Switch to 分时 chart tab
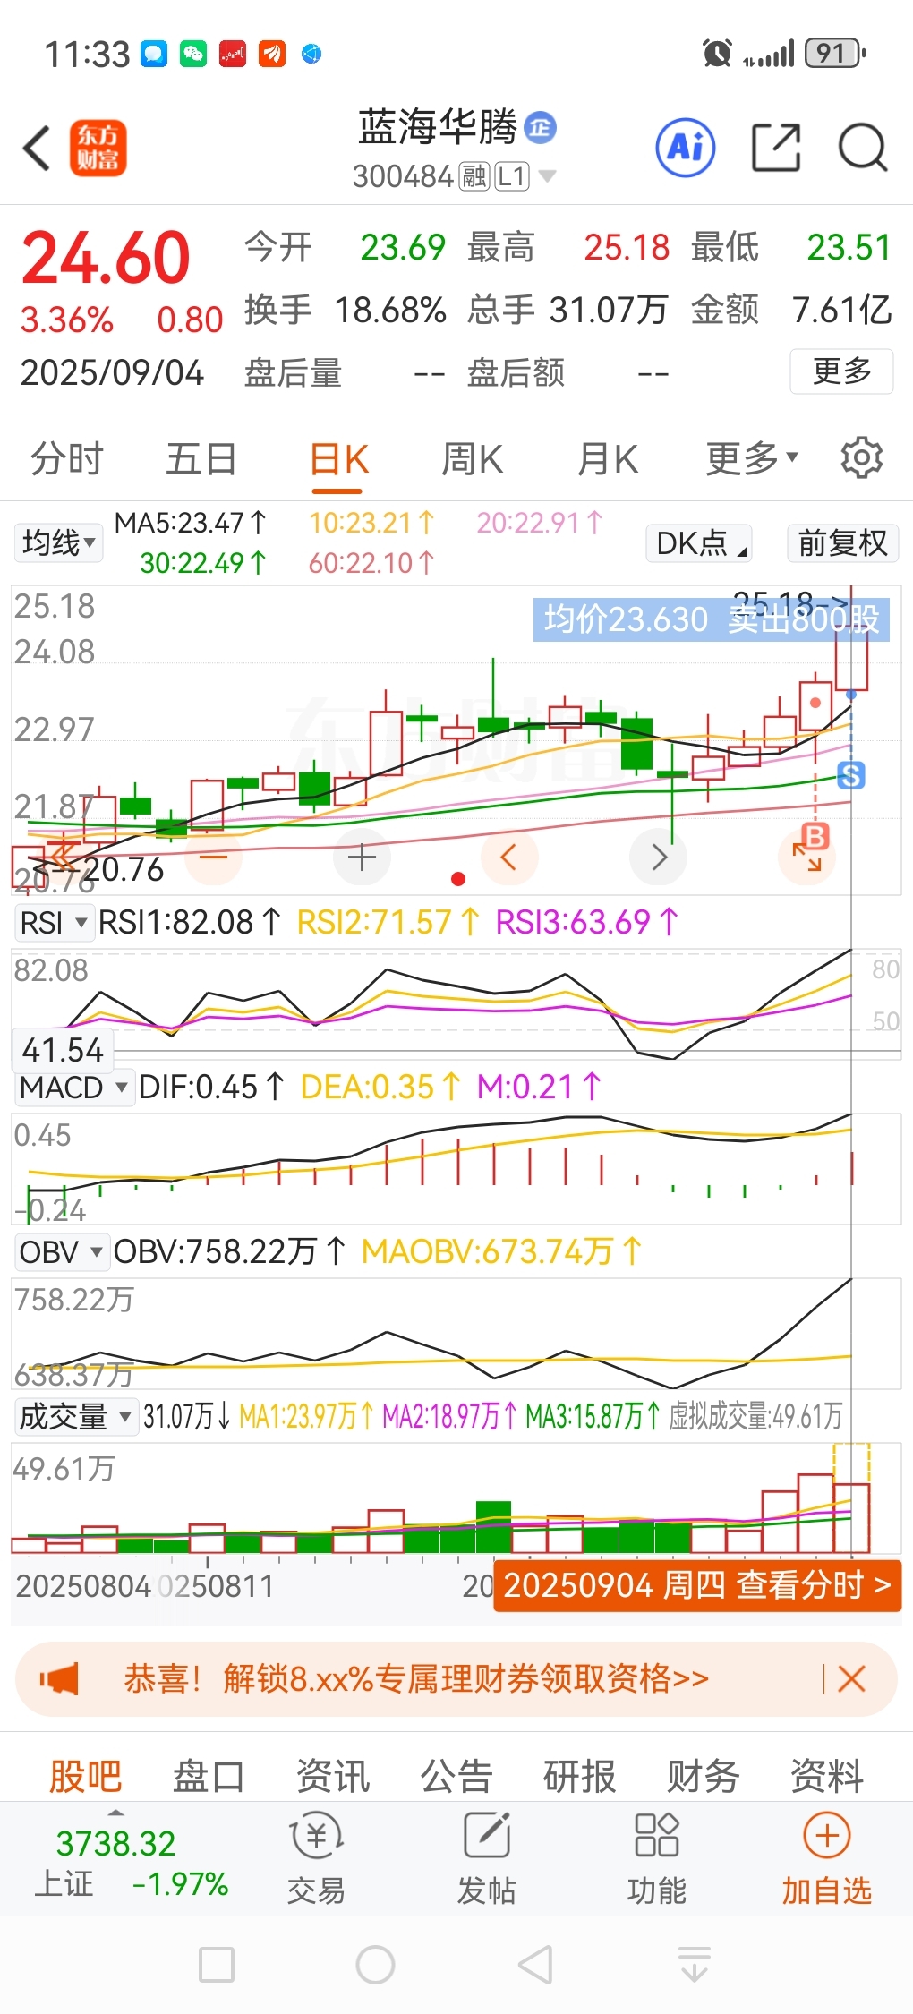This screenshot has height=2014, width=913. click(67, 459)
